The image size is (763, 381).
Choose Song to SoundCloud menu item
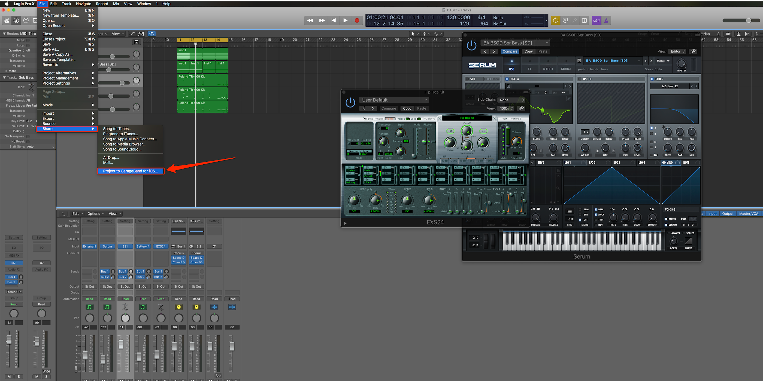pos(122,149)
